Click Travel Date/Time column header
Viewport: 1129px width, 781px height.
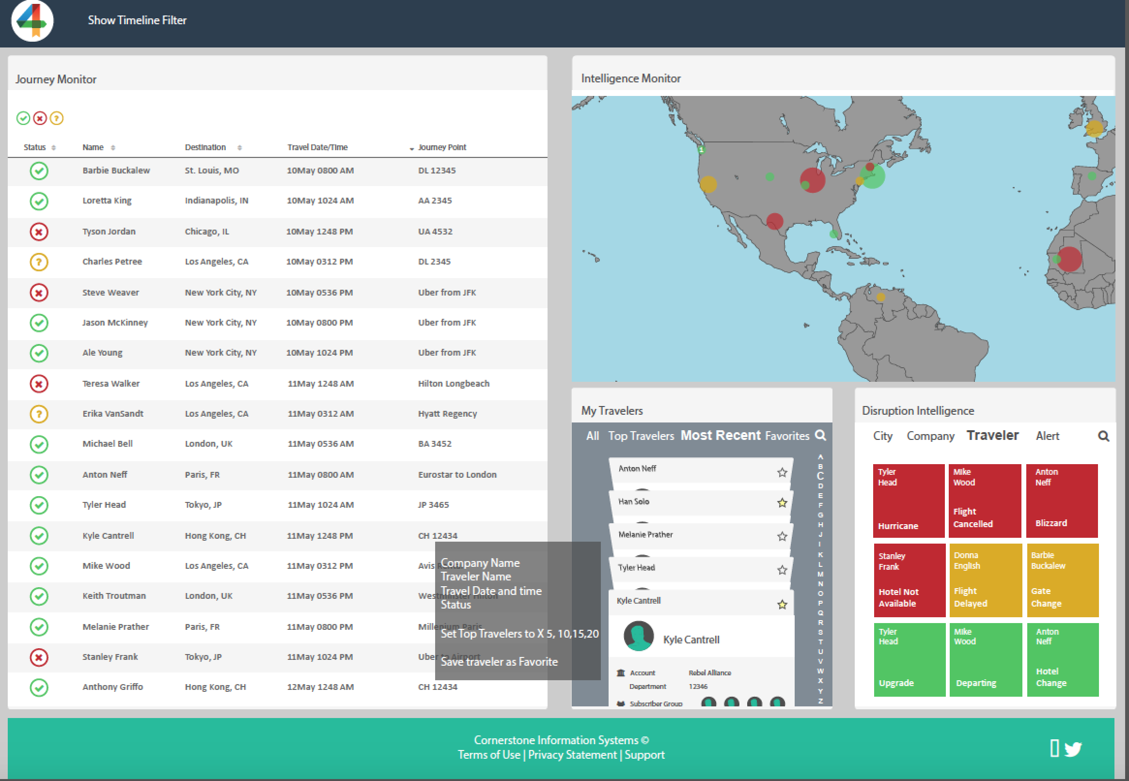coord(317,147)
